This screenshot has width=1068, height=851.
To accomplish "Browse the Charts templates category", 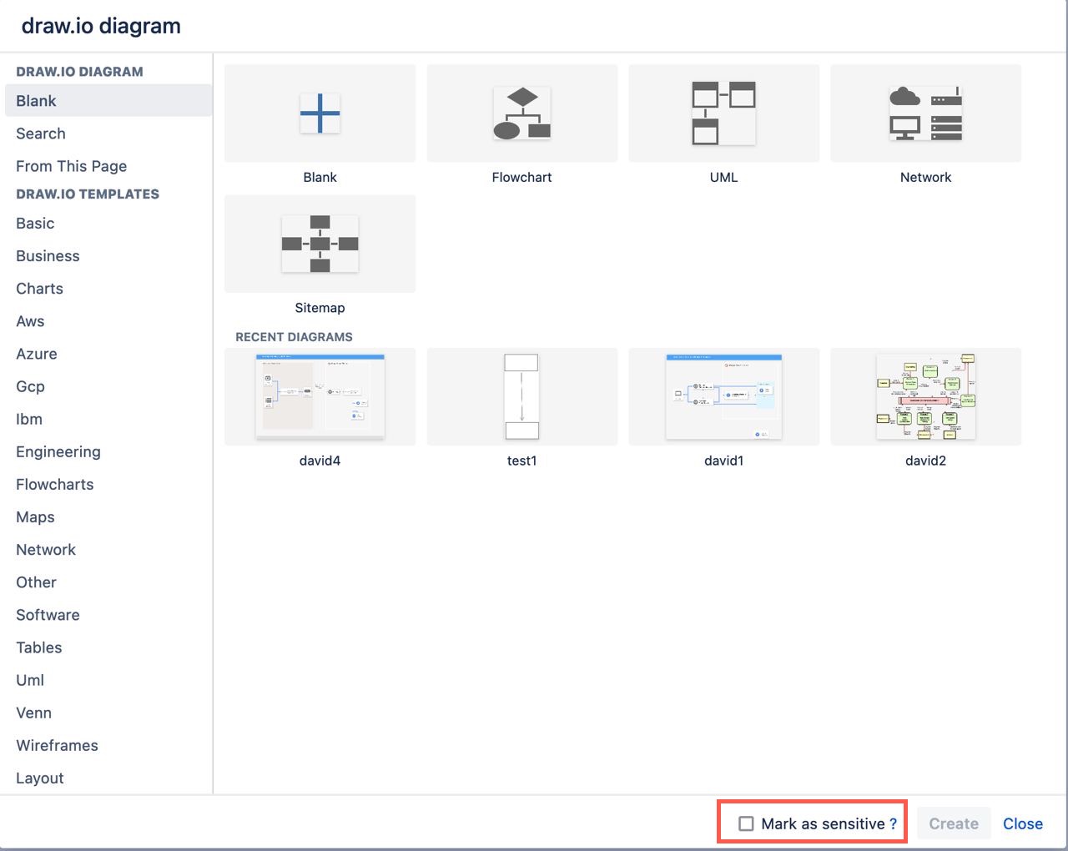I will click(x=39, y=289).
